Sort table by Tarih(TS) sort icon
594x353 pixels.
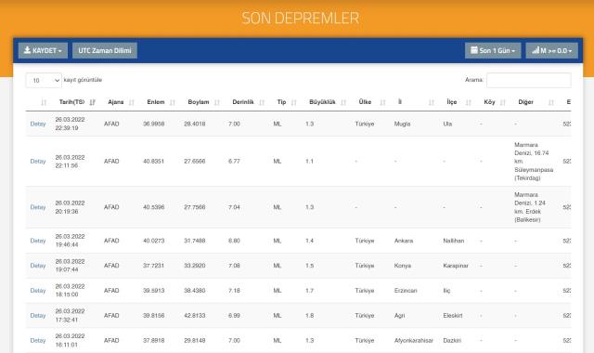pos(93,102)
